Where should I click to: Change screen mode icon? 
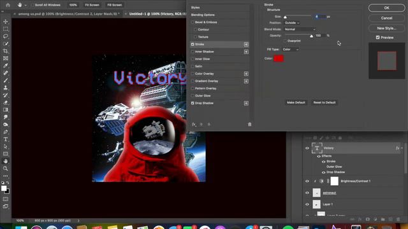6,206
